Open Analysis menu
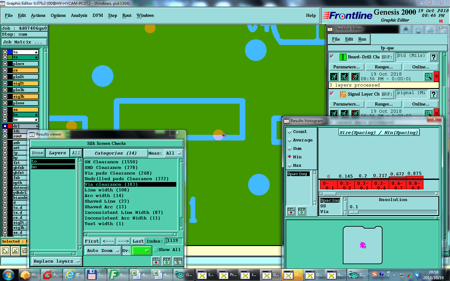Image resolution: width=450 pixels, height=281 pixels. click(79, 15)
